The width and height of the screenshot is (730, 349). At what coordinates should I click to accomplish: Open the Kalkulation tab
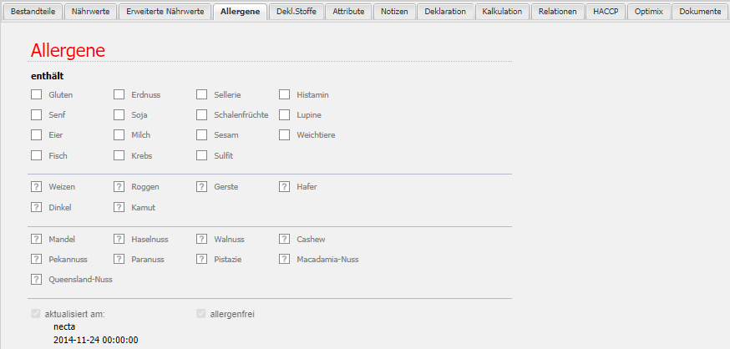[x=502, y=12]
